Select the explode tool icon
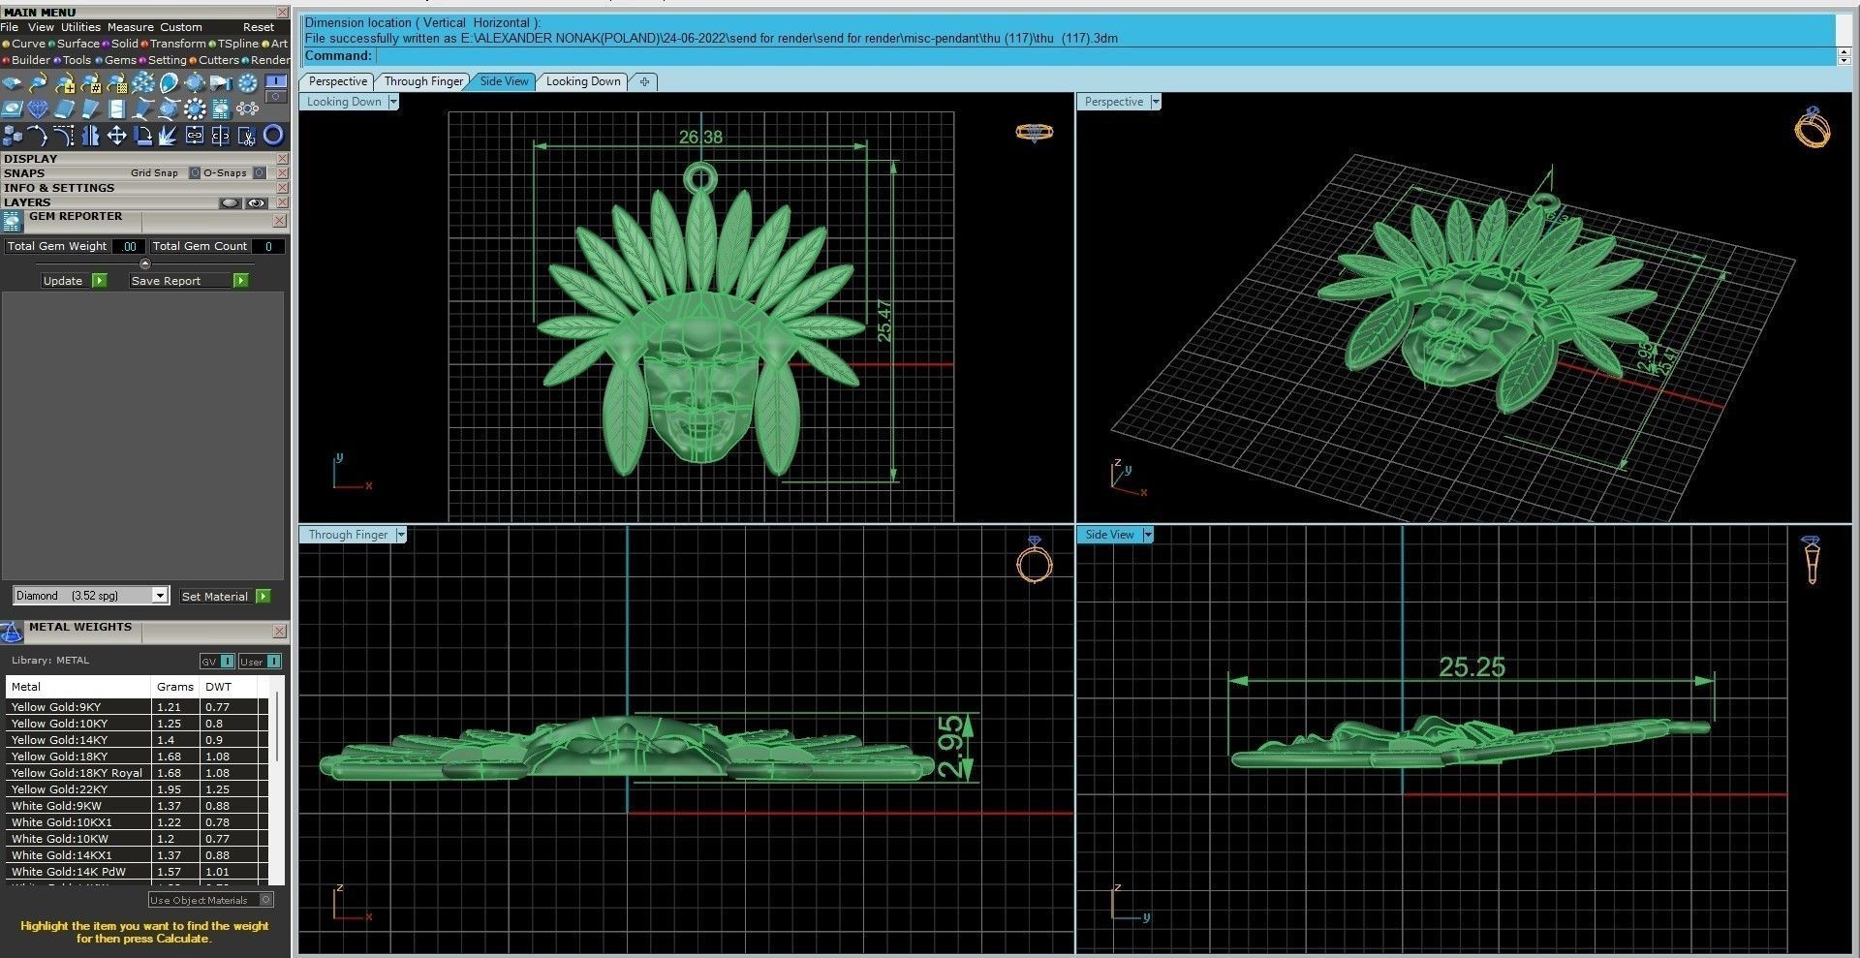1860x958 pixels. tap(170, 136)
